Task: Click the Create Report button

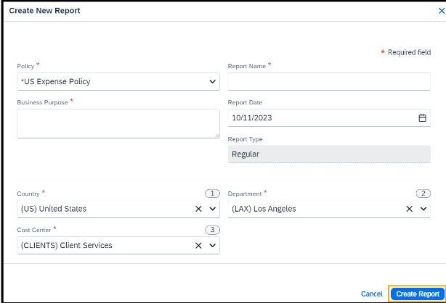Action: pos(418,294)
